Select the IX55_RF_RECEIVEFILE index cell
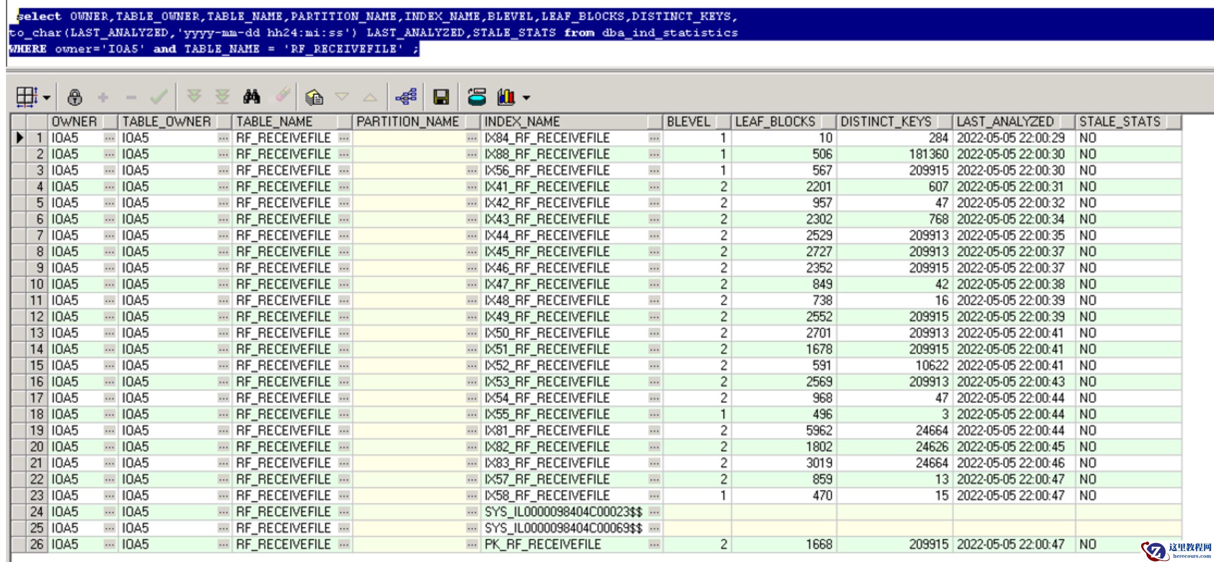This screenshot has height=562, width=1214. click(x=547, y=415)
